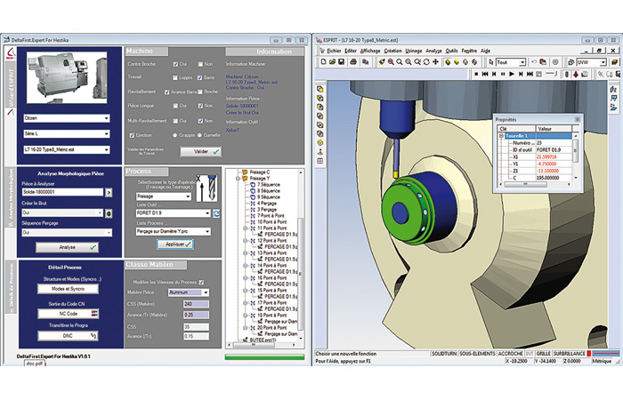The width and height of the screenshot is (623, 400).
Task: Click the Pan view cross-arrows icon
Action: click(435, 62)
